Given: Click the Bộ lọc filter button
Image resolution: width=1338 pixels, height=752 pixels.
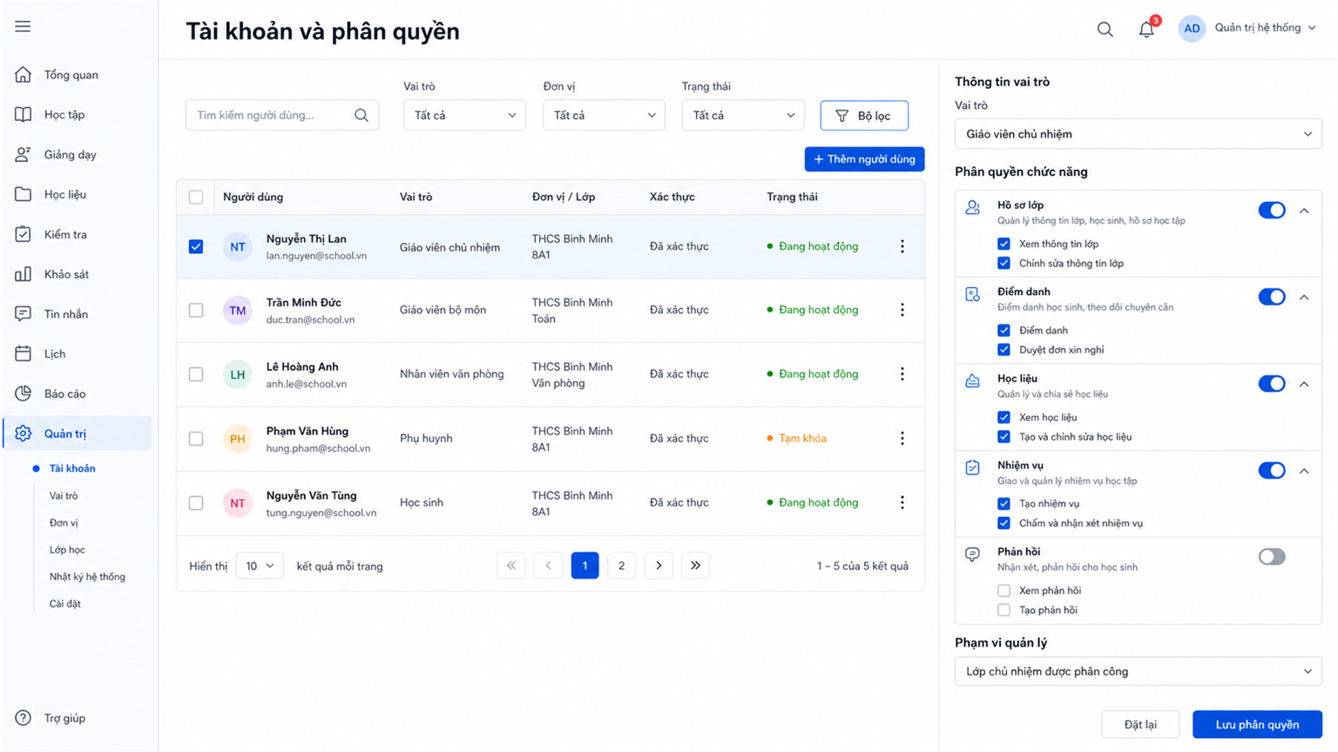Looking at the screenshot, I should pyautogui.click(x=864, y=115).
